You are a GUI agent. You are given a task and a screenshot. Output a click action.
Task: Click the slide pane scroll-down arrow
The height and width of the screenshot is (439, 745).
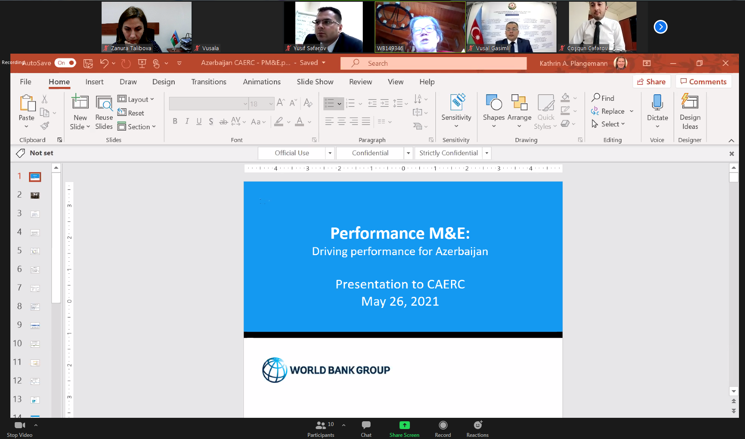coord(733,391)
